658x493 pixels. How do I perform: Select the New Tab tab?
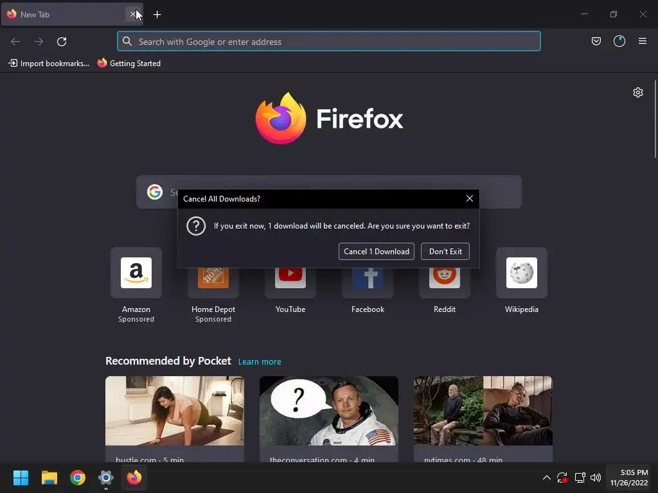pyautogui.click(x=72, y=15)
